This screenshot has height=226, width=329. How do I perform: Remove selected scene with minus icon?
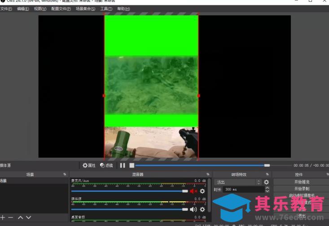tap(11, 217)
